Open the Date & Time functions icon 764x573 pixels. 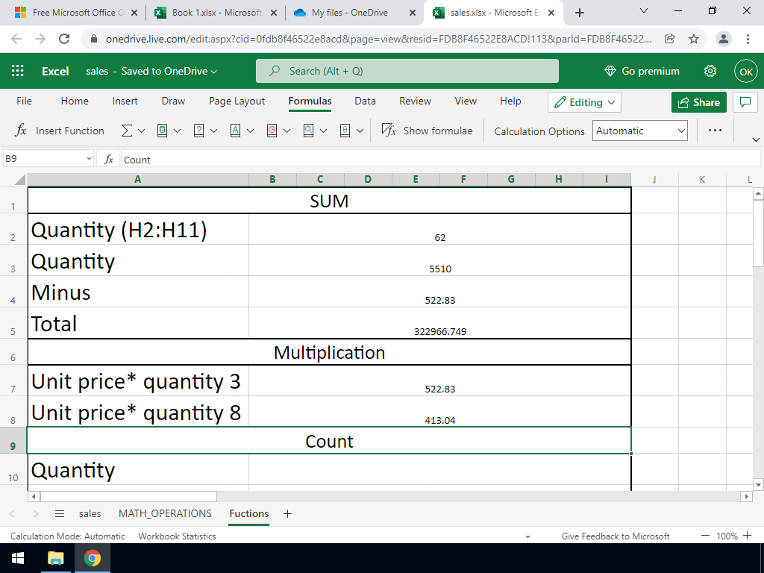(272, 131)
